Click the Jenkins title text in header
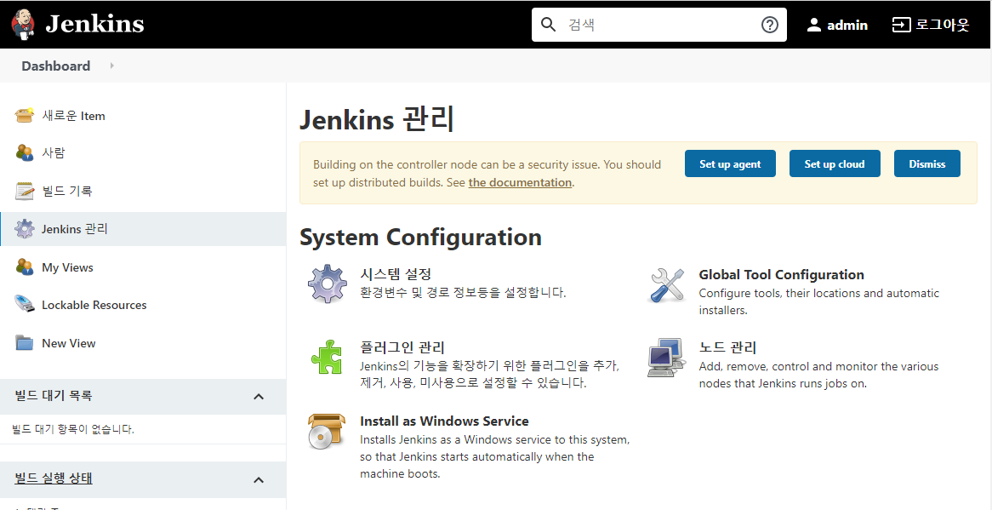The height and width of the screenshot is (510, 992). pos(94,24)
